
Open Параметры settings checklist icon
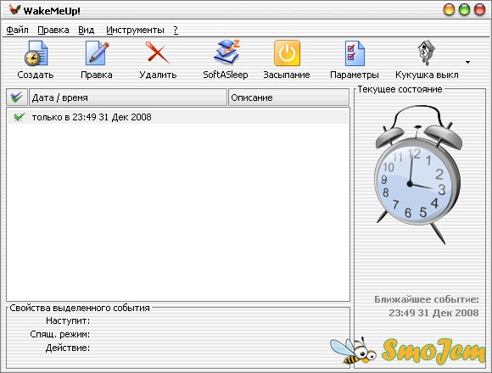(355, 53)
